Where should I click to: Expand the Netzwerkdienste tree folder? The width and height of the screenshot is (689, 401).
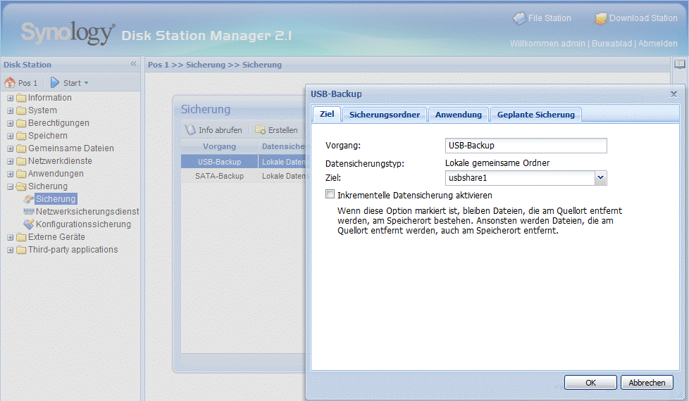click(11, 161)
